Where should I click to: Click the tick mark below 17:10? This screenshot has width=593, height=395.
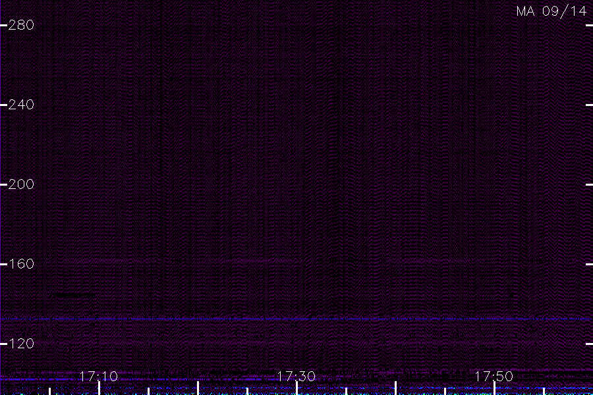99,388
